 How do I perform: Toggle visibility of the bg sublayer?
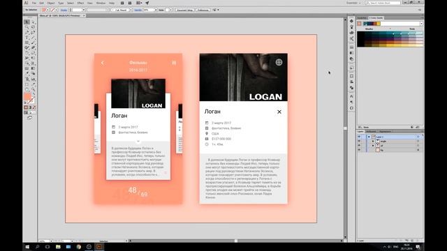coord(359,150)
